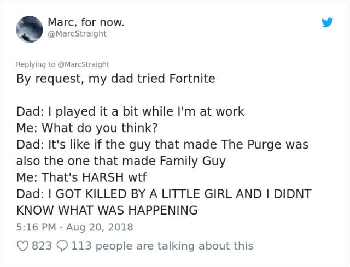The width and height of the screenshot is (350, 267).
Task: Like the tweet with the heart icon
Action: [22, 246]
